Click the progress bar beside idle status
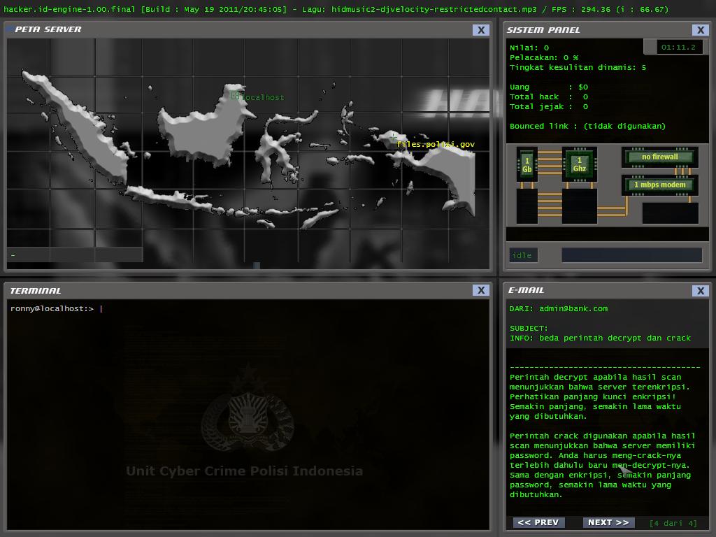Viewport: 716px width, 537px height. (x=631, y=255)
